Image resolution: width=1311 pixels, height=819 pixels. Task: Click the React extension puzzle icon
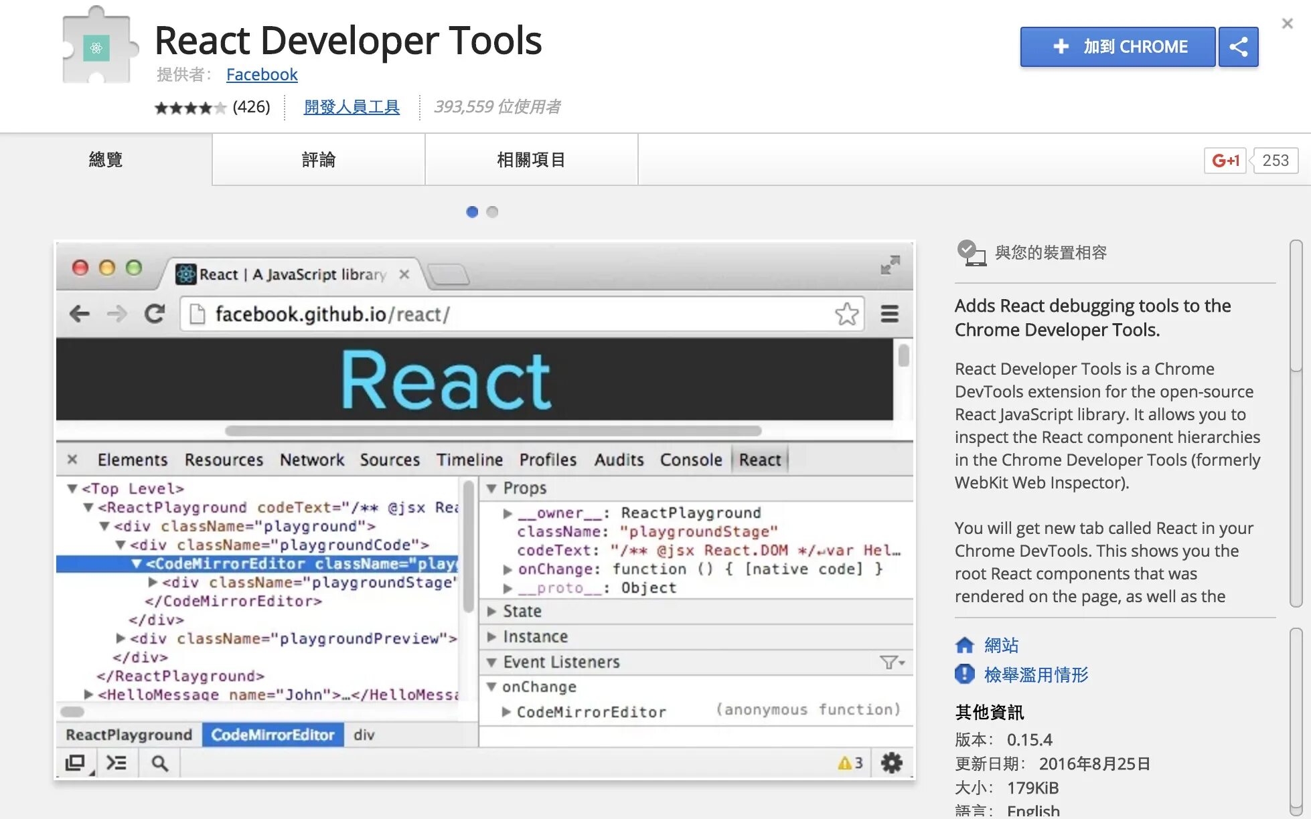(98, 47)
